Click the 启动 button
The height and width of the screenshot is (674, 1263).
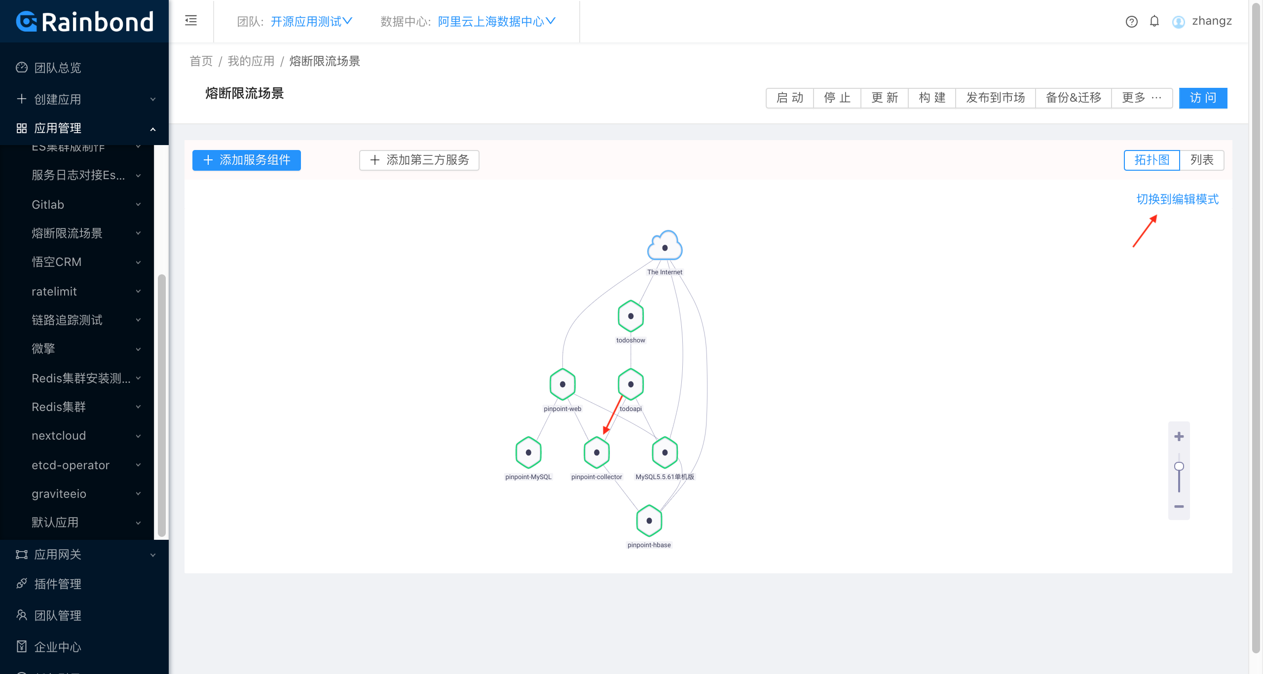789,98
